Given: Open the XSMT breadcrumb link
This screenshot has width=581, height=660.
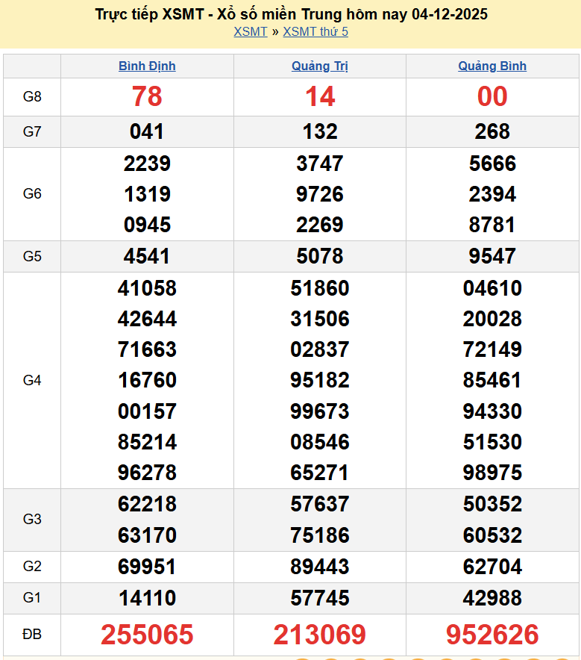Looking at the screenshot, I should coord(250,31).
